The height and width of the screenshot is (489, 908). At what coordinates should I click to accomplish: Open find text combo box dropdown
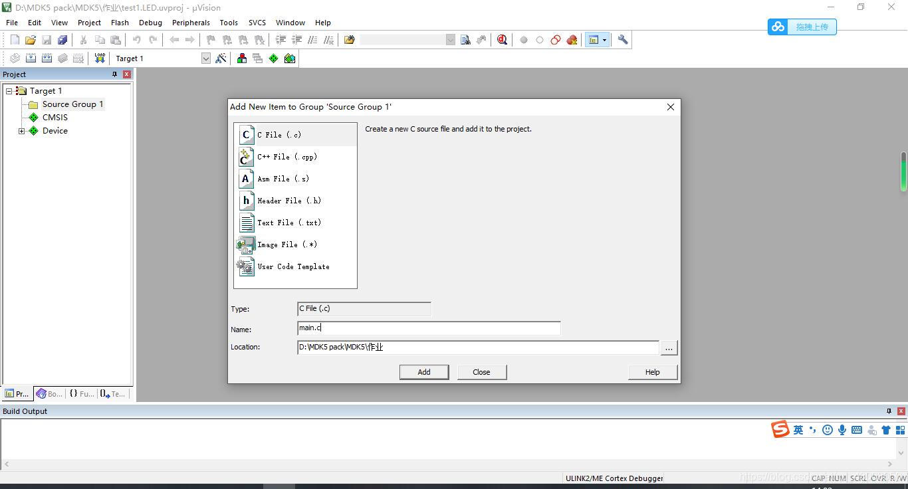point(450,40)
